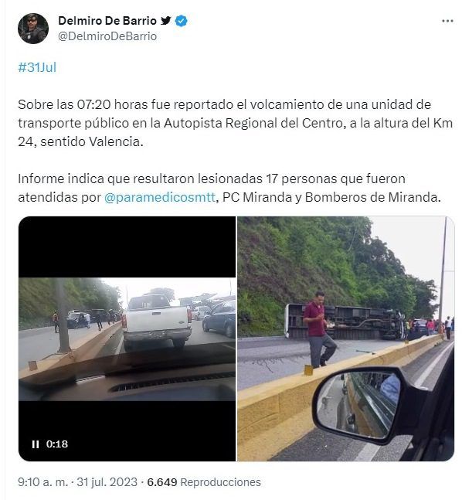Click the blue verified badge

click(181, 21)
